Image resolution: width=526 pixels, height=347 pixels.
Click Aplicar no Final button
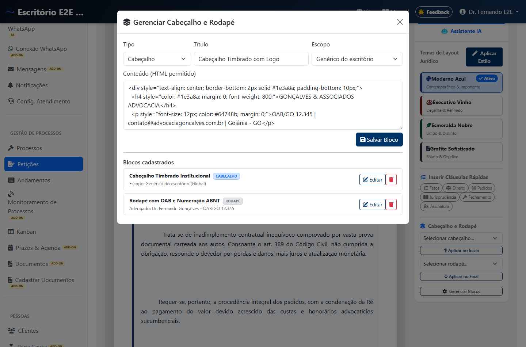461,277
